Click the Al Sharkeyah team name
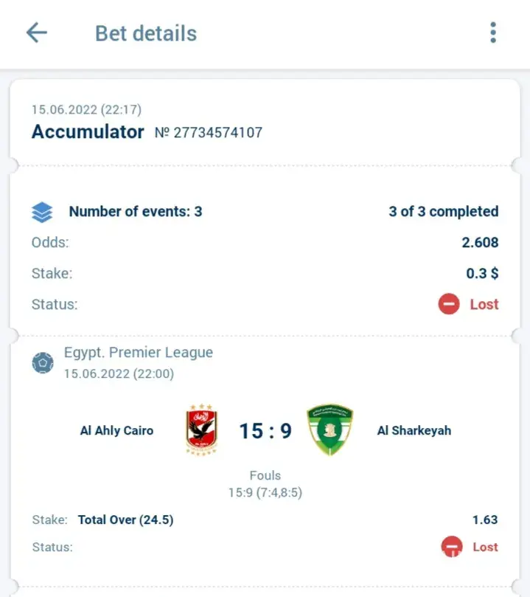This screenshot has height=597, width=530. pyautogui.click(x=414, y=430)
